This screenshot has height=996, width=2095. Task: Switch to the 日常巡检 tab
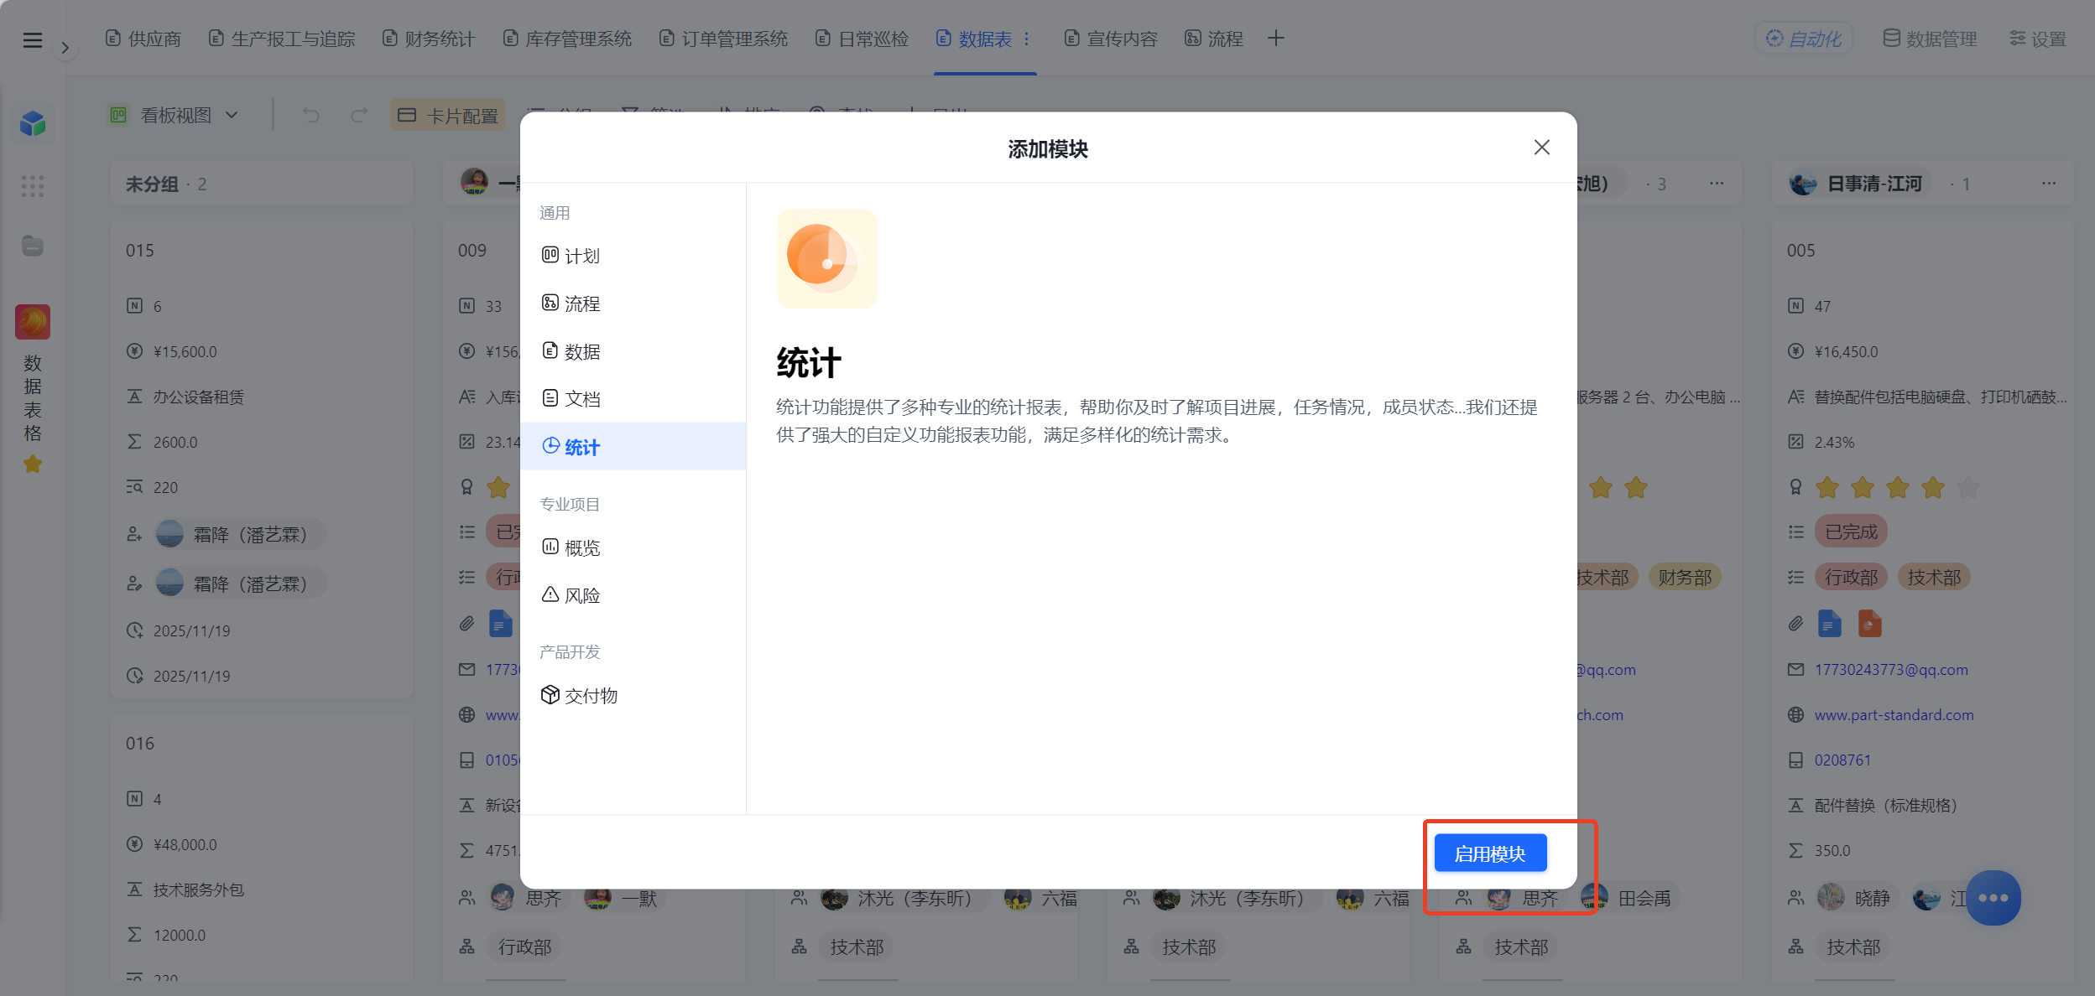pos(862,39)
